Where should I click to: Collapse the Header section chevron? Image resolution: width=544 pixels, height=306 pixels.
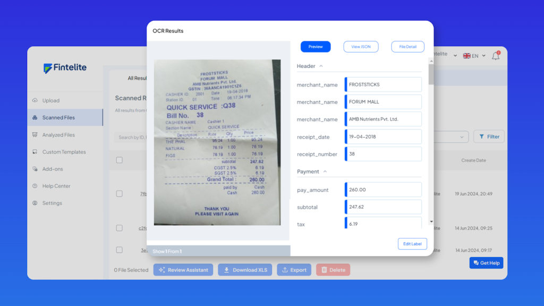coord(321,66)
